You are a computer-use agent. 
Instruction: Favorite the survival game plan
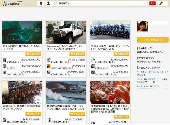(x=122, y=54)
